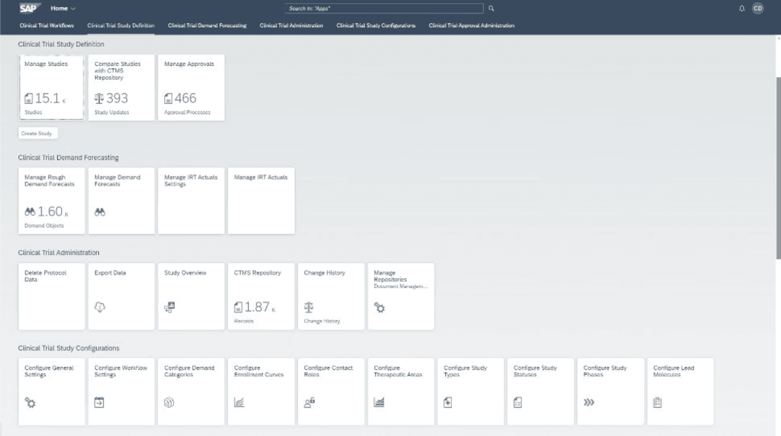Click the Manage Demand Forecasts binoculars icon

(100, 212)
